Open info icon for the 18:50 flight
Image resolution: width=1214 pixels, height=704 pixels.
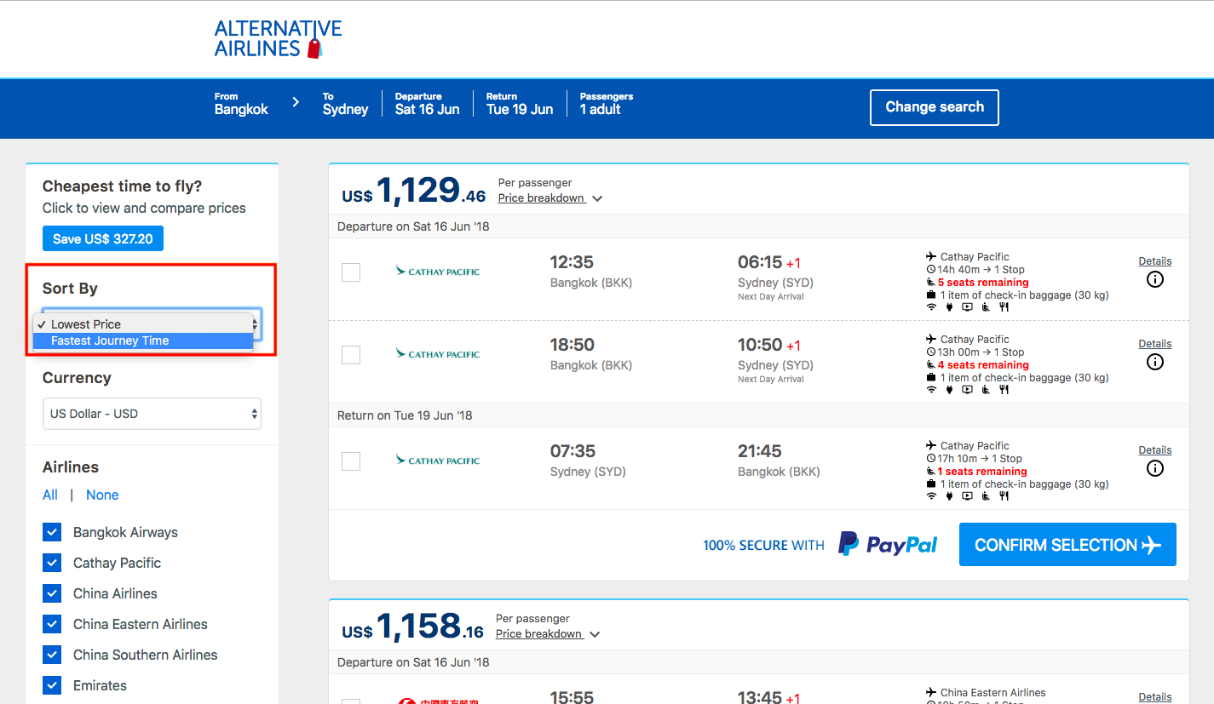pos(1154,362)
